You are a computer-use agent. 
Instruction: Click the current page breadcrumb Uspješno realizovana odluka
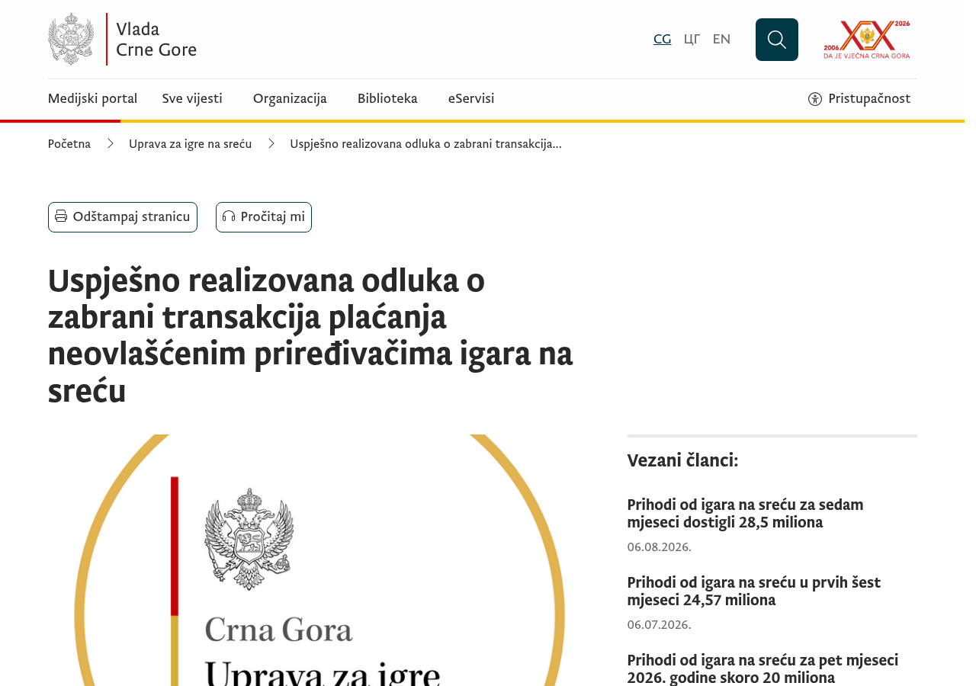click(x=425, y=143)
